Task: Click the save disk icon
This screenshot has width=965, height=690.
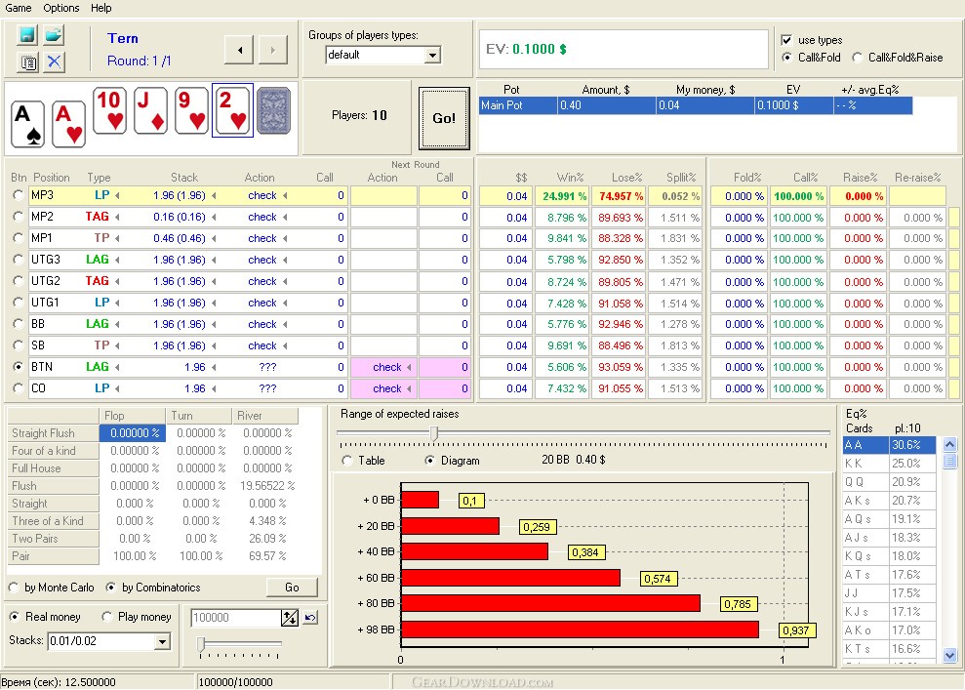Action: tap(26, 34)
